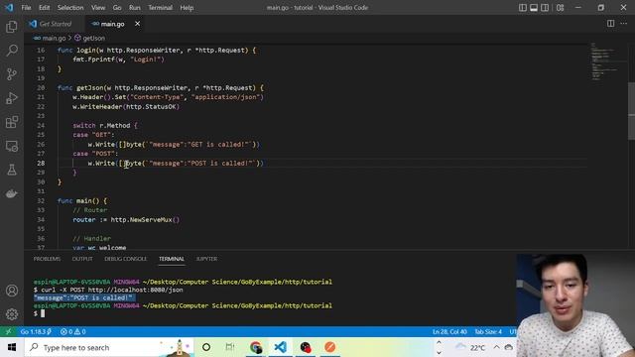Switch to the Output panel tab
The width and height of the screenshot is (635, 357).
[82, 259]
